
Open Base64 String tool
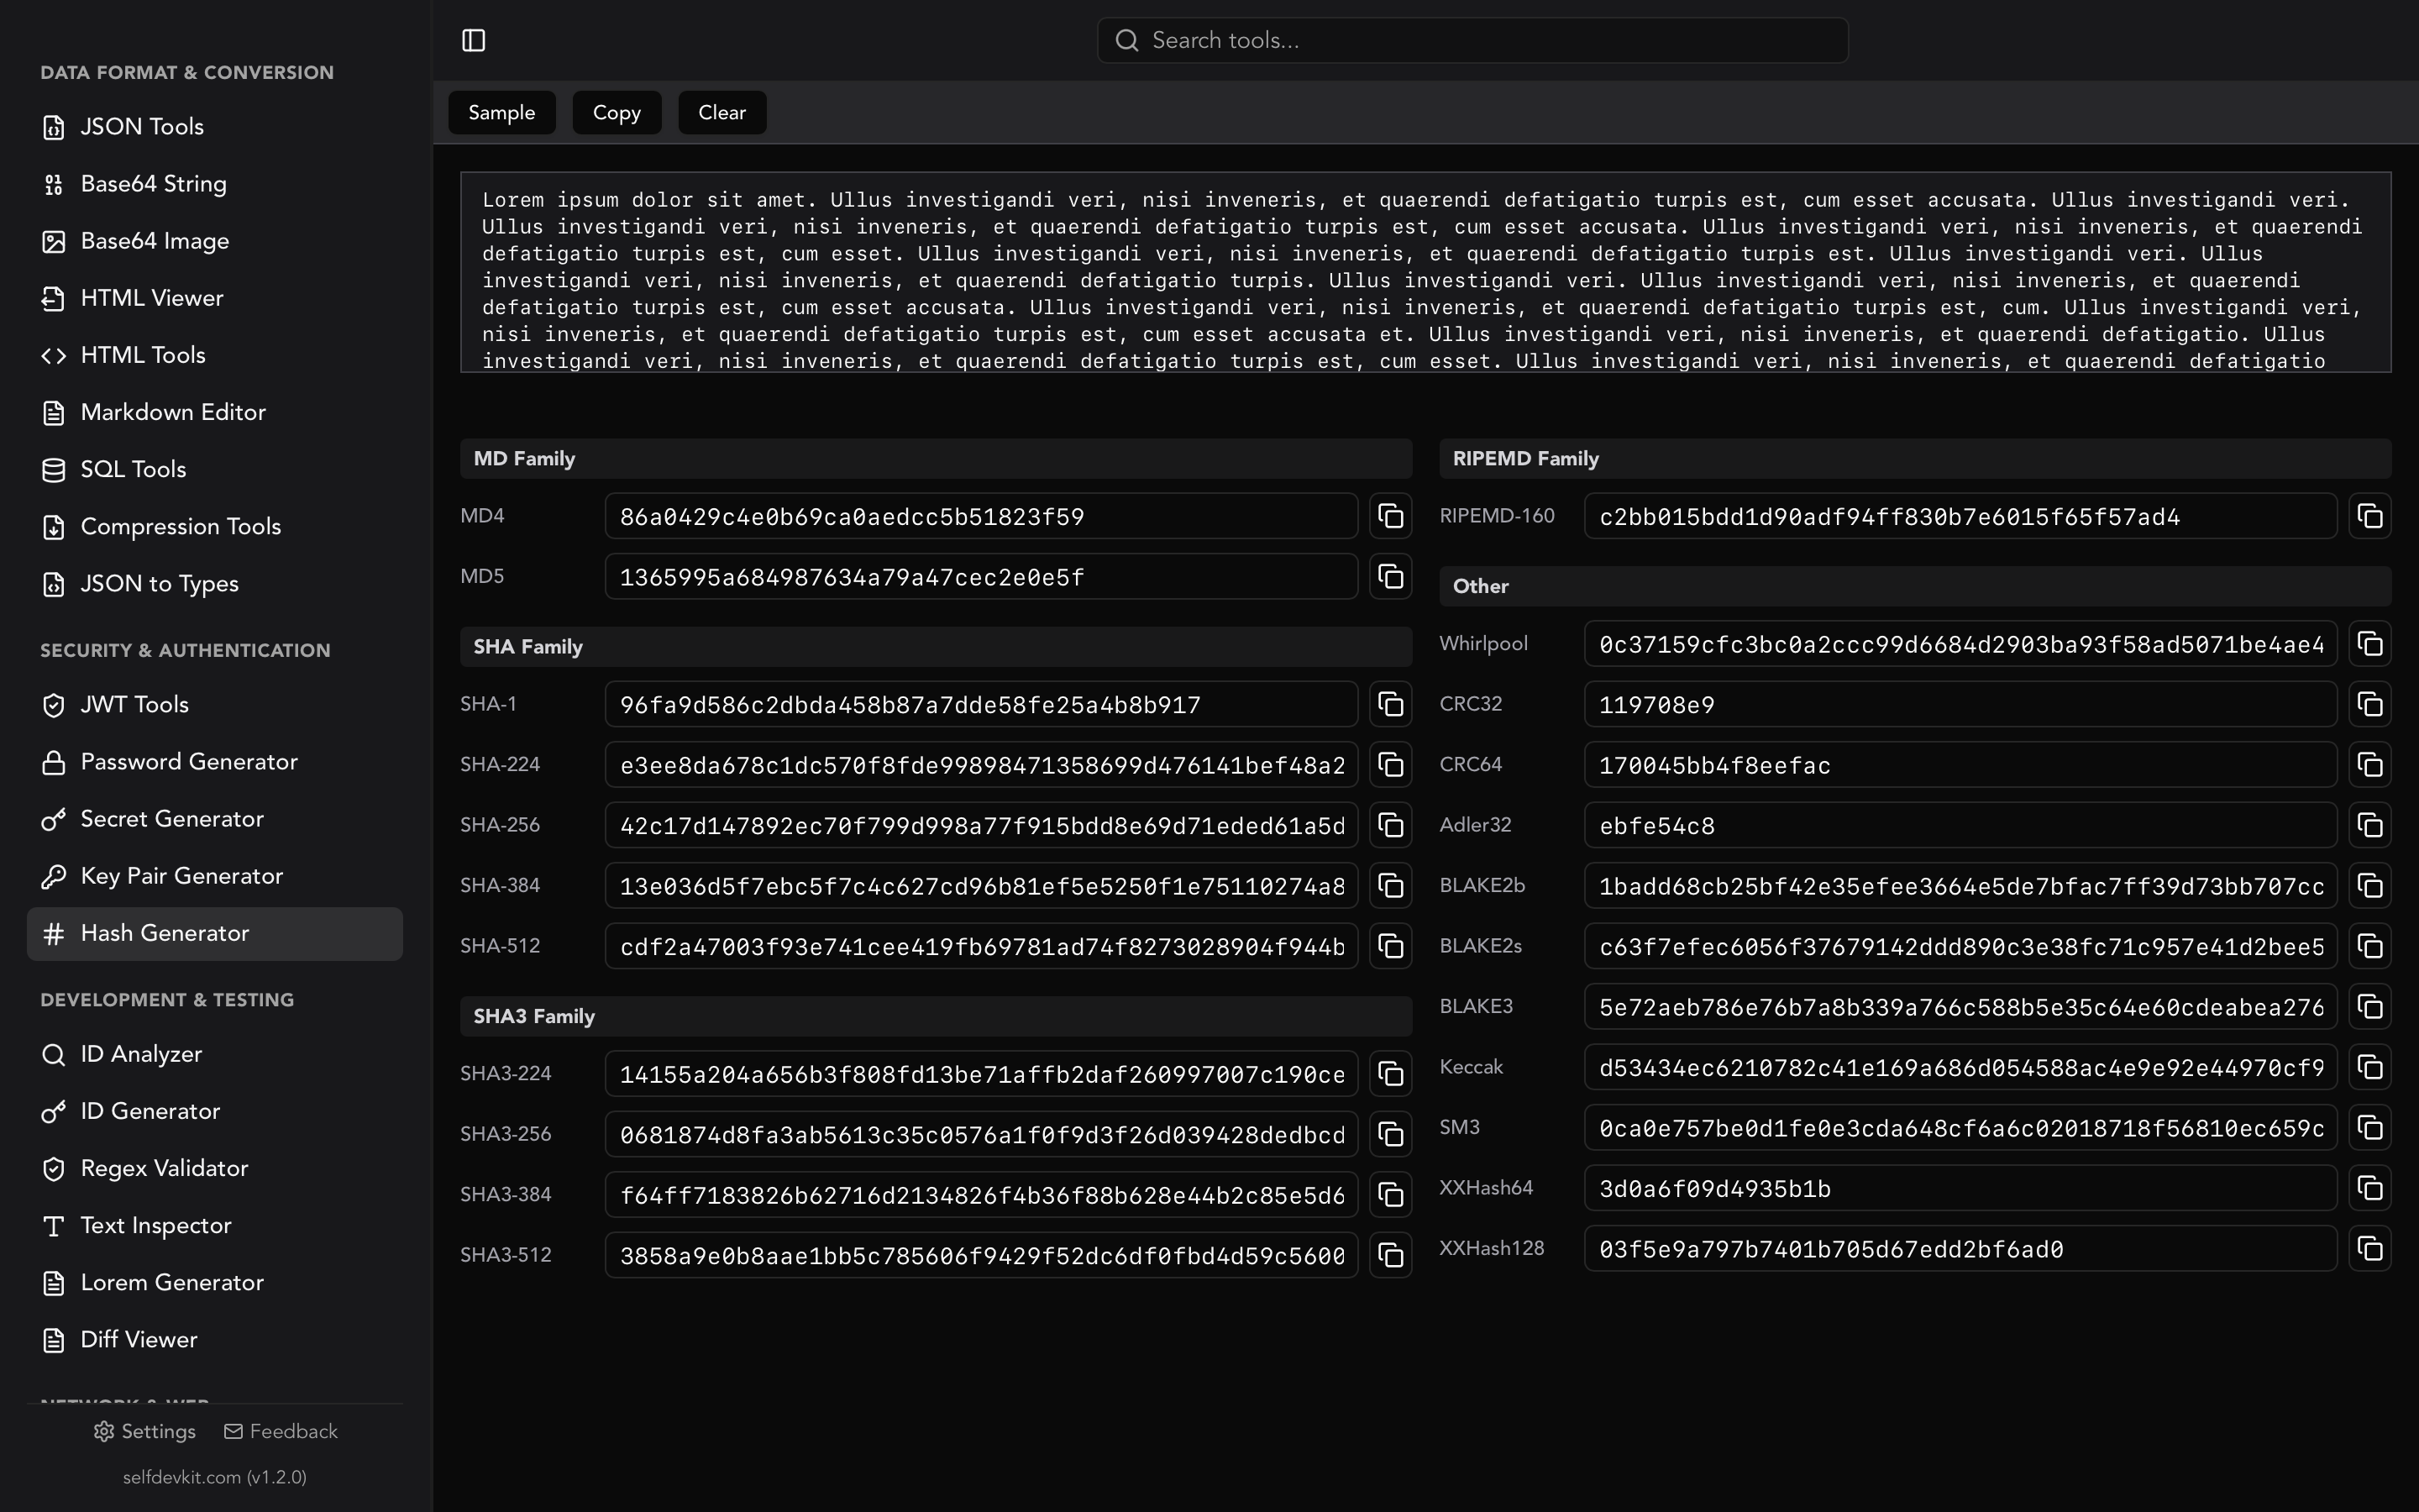(x=215, y=184)
